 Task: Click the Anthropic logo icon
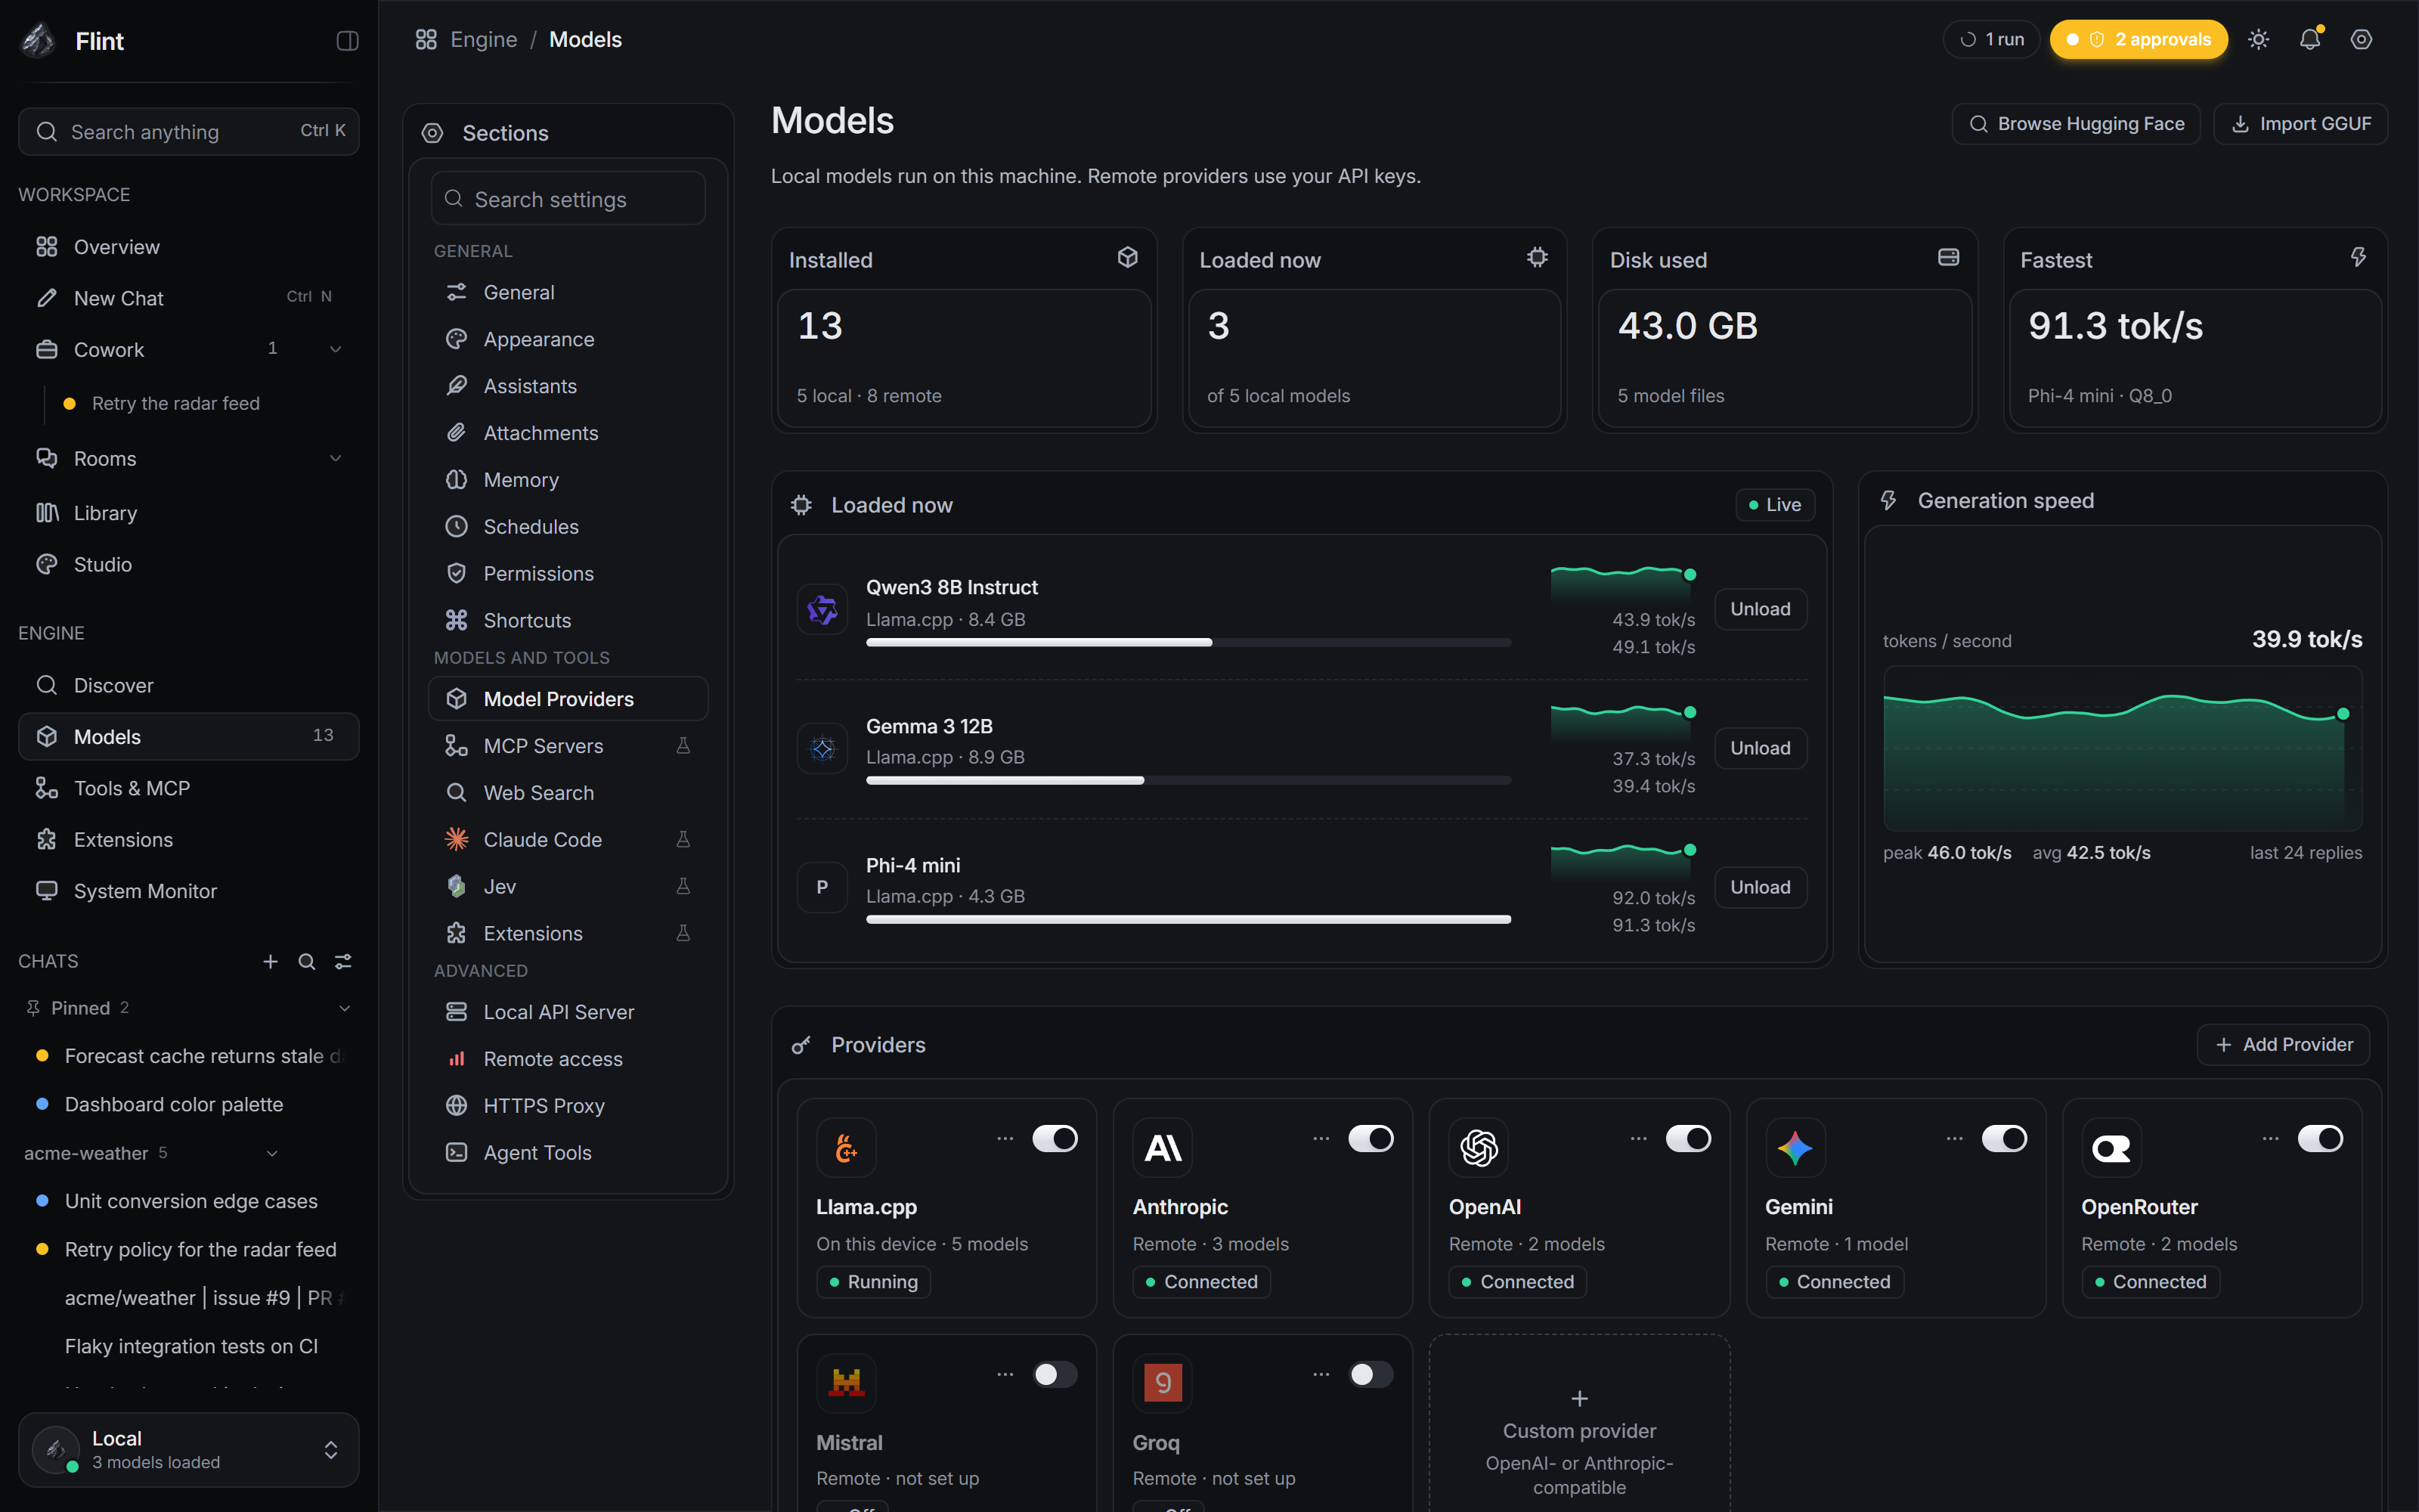(1163, 1148)
